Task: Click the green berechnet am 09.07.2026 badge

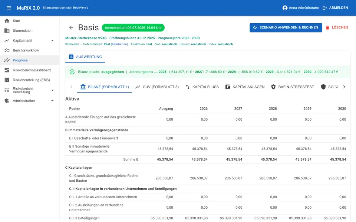Action: pyautogui.click(x=133, y=28)
